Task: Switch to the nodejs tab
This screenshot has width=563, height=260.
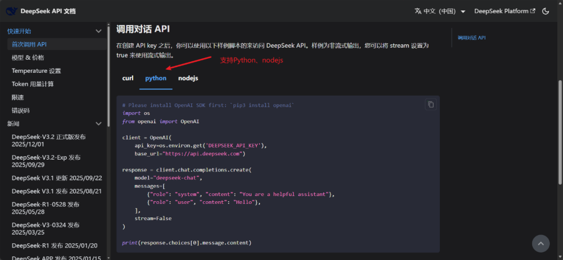Action: pos(188,78)
